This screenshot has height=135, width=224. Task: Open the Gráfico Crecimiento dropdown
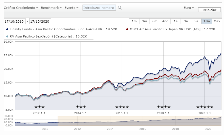point(21,8)
